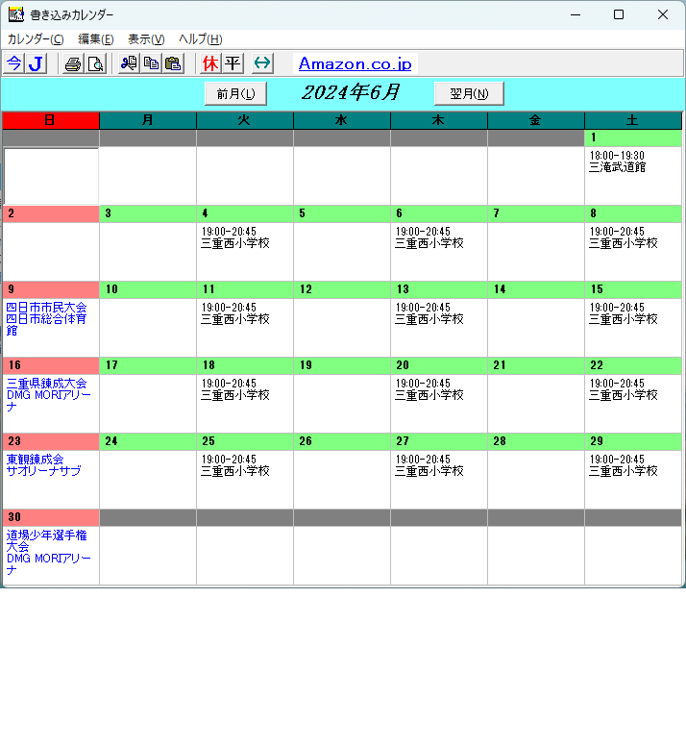This screenshot has height=747, width=686.
Task: Click the Amazon.co.jp link
Action: 355,63
